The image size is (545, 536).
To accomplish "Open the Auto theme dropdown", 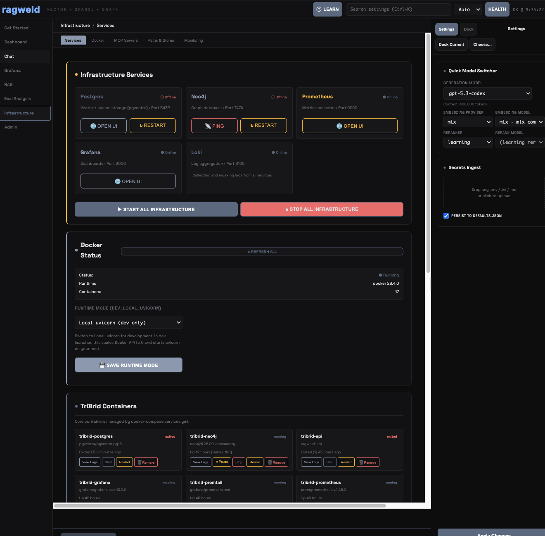I will [469, 10].
